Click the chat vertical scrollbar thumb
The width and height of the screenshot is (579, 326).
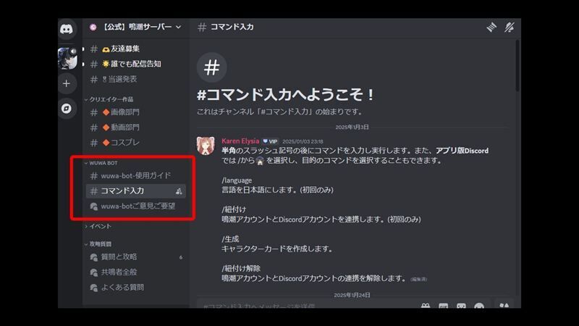pyautogui.click(x=517, y=65)
